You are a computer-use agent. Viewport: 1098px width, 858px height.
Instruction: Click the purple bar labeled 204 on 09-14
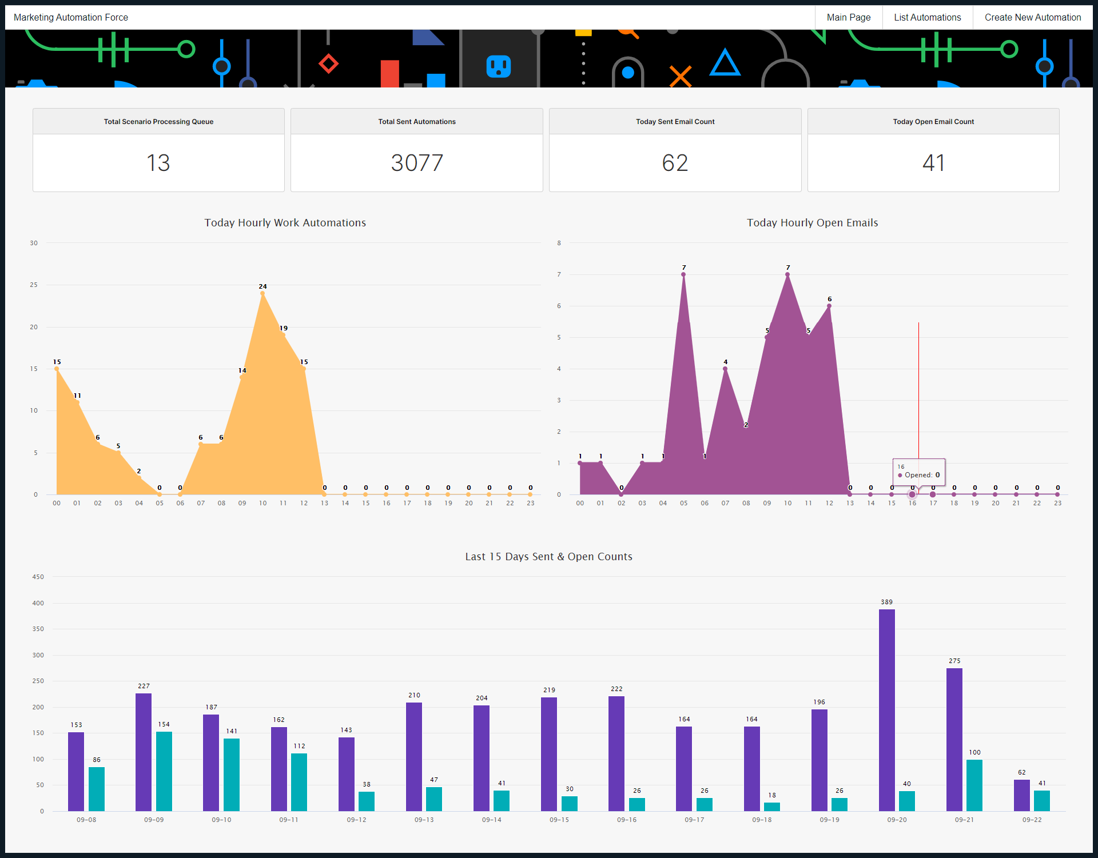point(482,758)
